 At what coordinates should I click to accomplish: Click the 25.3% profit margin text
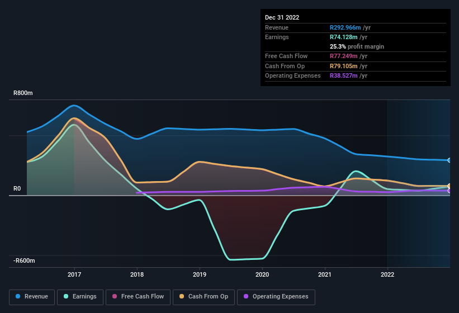click(x=357, y=46)
